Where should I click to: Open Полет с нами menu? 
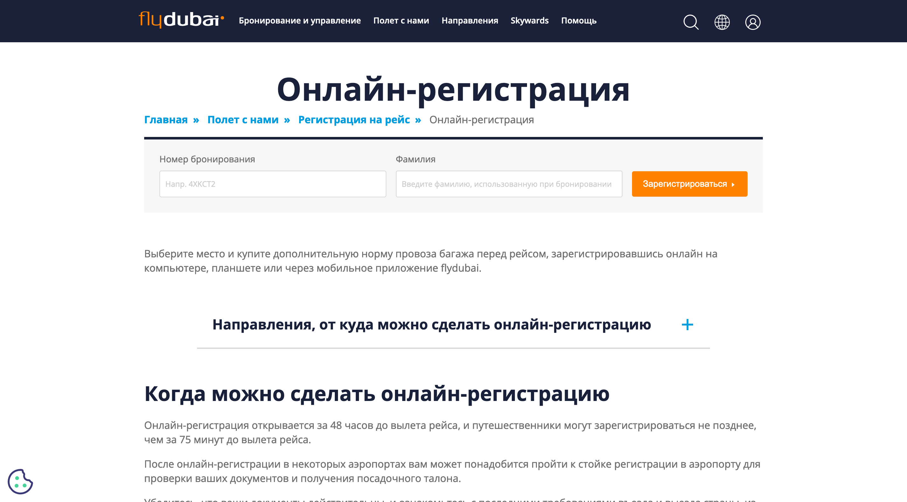point(401,20)
